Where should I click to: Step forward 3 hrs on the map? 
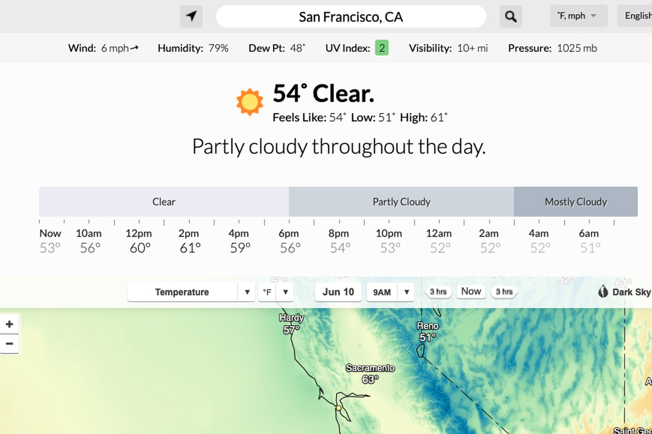pyautogui.click(x=504, y=292)
